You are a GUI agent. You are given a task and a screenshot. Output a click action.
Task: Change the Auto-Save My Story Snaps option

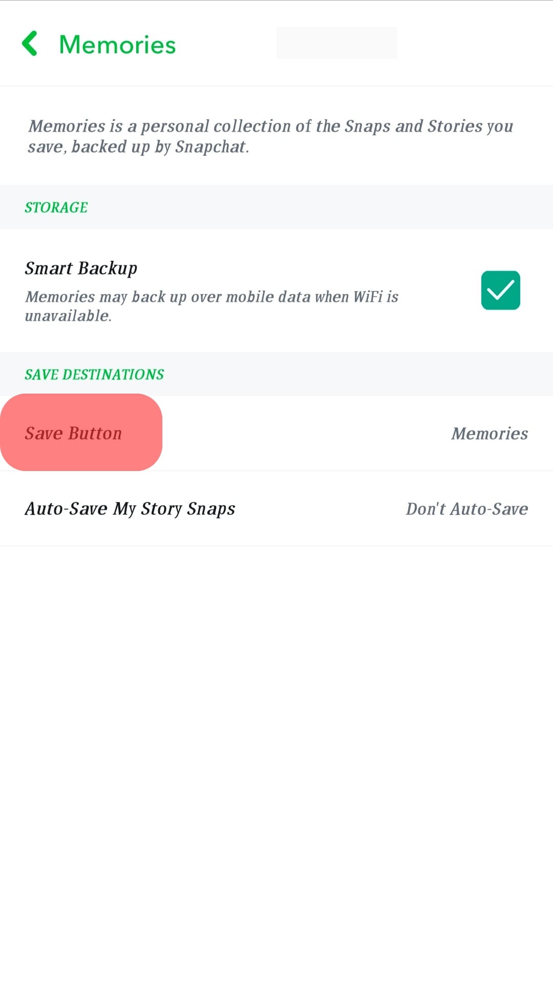click(x=276, y=509)
